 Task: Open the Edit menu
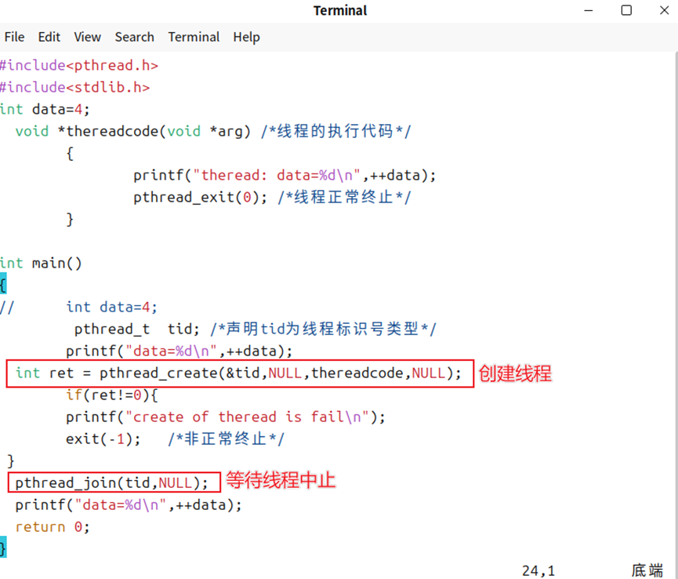[x=49, y=37]
